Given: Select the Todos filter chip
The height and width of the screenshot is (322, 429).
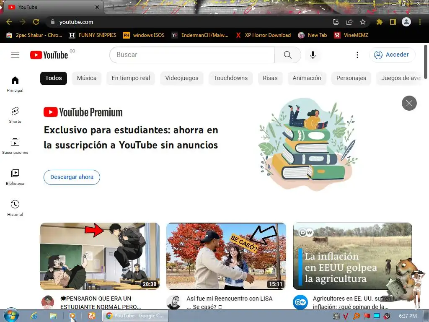Looking at the screenshot, I should [x=54, y=78].
